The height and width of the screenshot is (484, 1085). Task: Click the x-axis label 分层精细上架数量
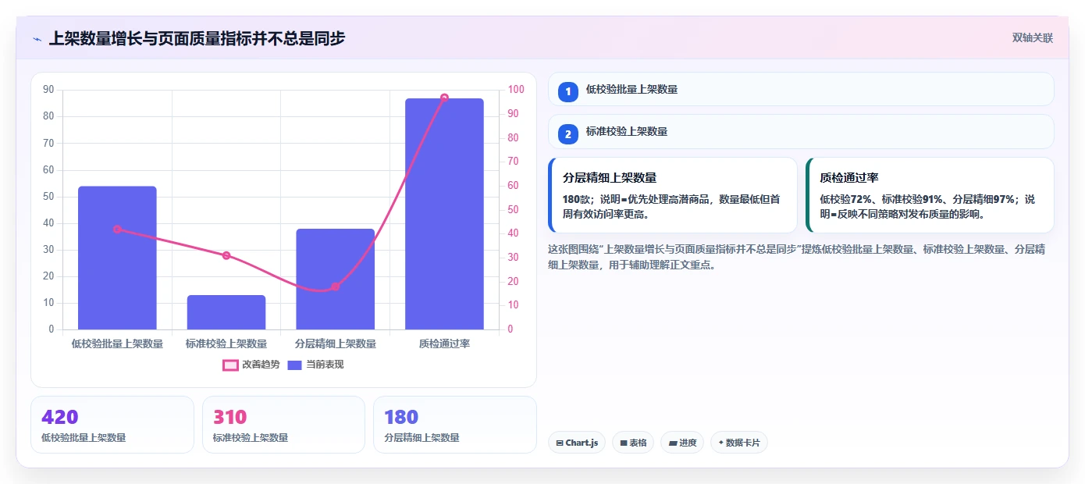click(x=336, y=343)
